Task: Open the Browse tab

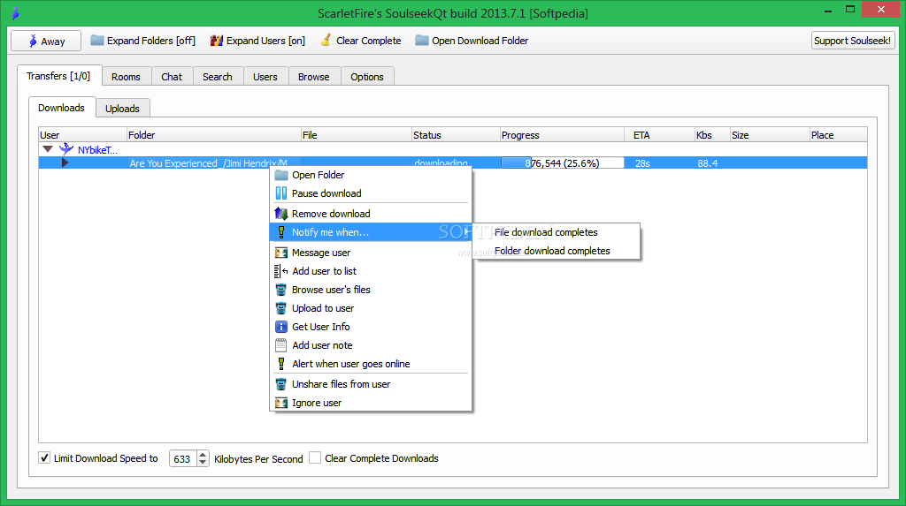Action: coord(314,77)
